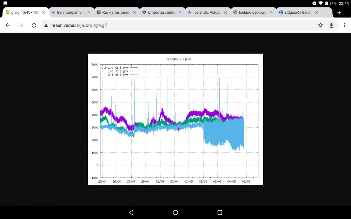Viewport: 351px width, 219px height.
Task: Open Chrome's three-dot overflow menu
Action: (x=345, y=25)
